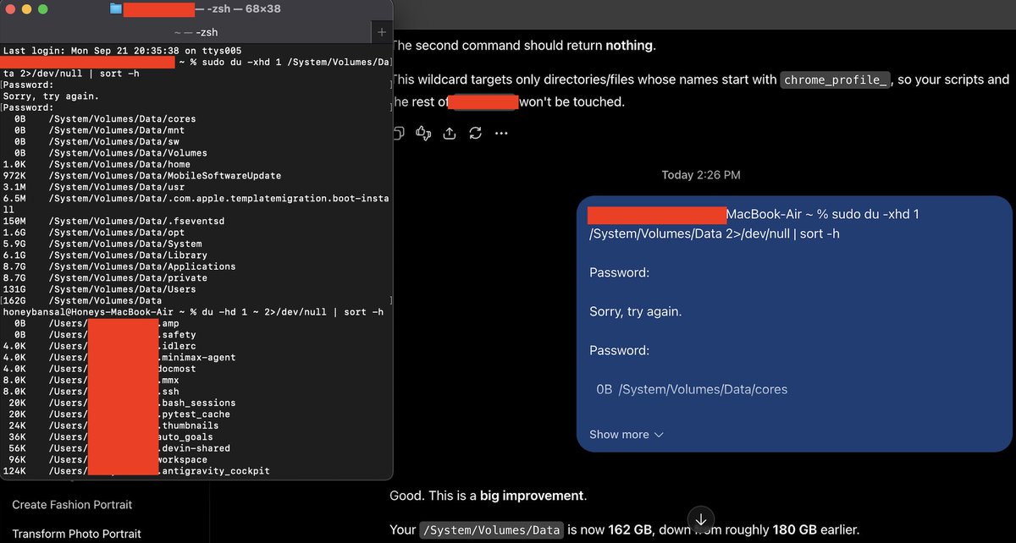This screenshot has width=1016, height=543.
Task: Click the 162G /System/Volumes/Data line in Terminal
Action: point(83,300)
